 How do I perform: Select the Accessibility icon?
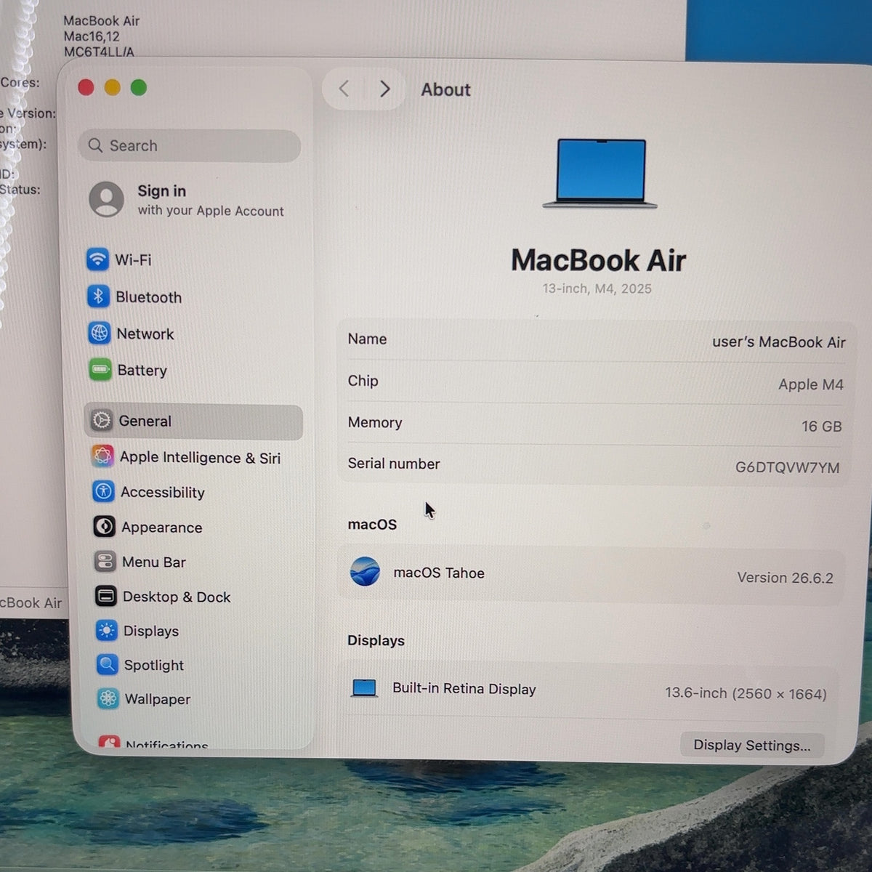pyautogui.click(x=103, y=491)
